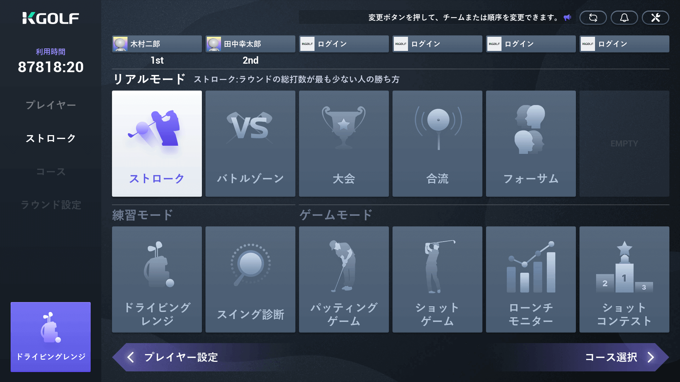Select the ストローク sidebar menu item
This screenshot has height=382, width=680.
(51, 138)
